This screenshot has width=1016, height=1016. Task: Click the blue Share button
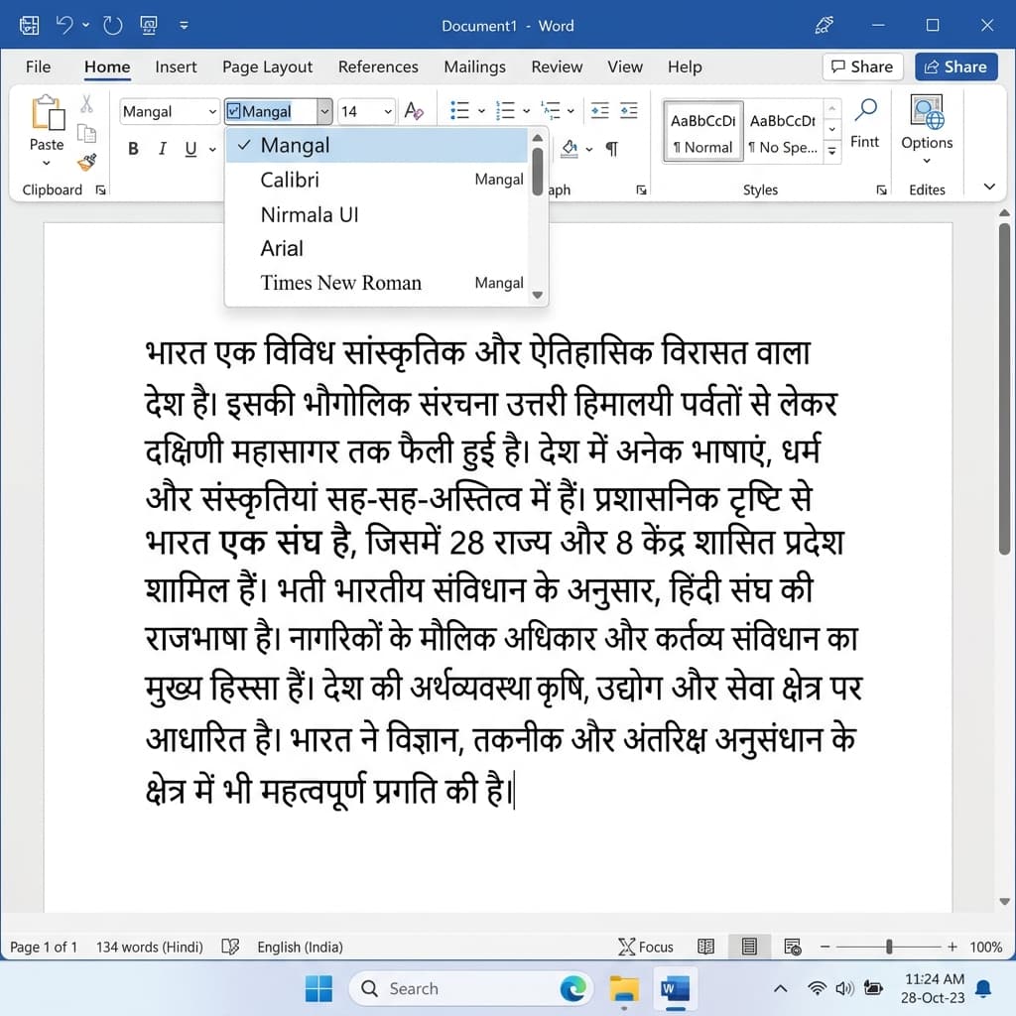coord(955,66)
